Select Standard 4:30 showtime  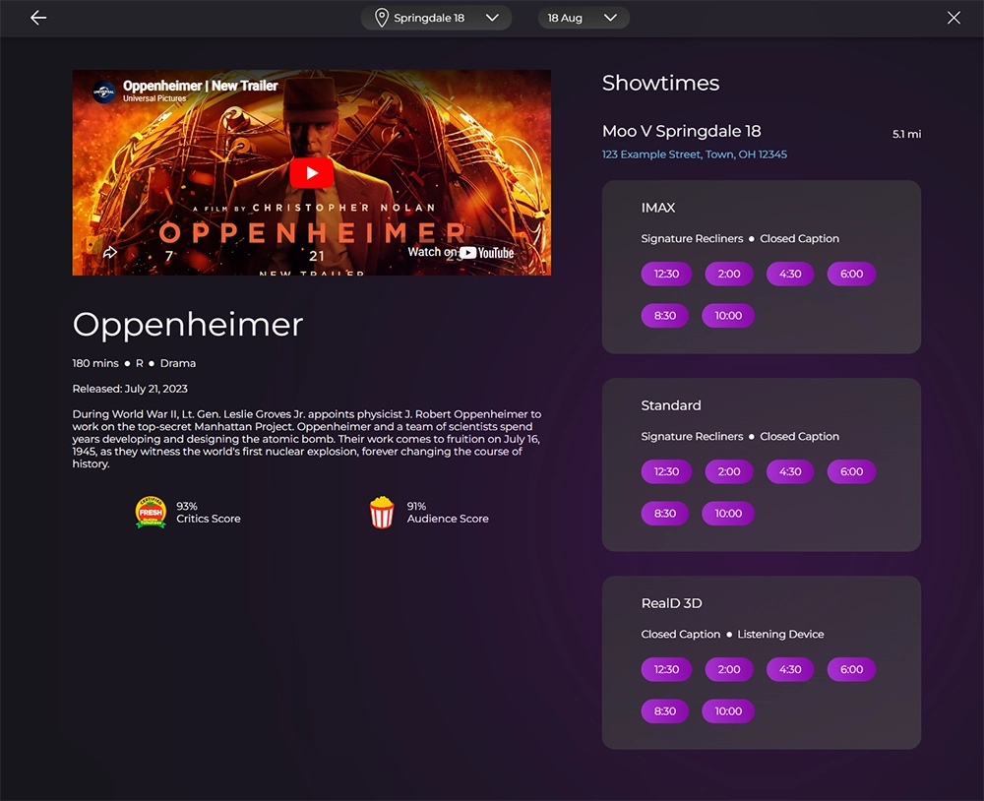[790, 471]
